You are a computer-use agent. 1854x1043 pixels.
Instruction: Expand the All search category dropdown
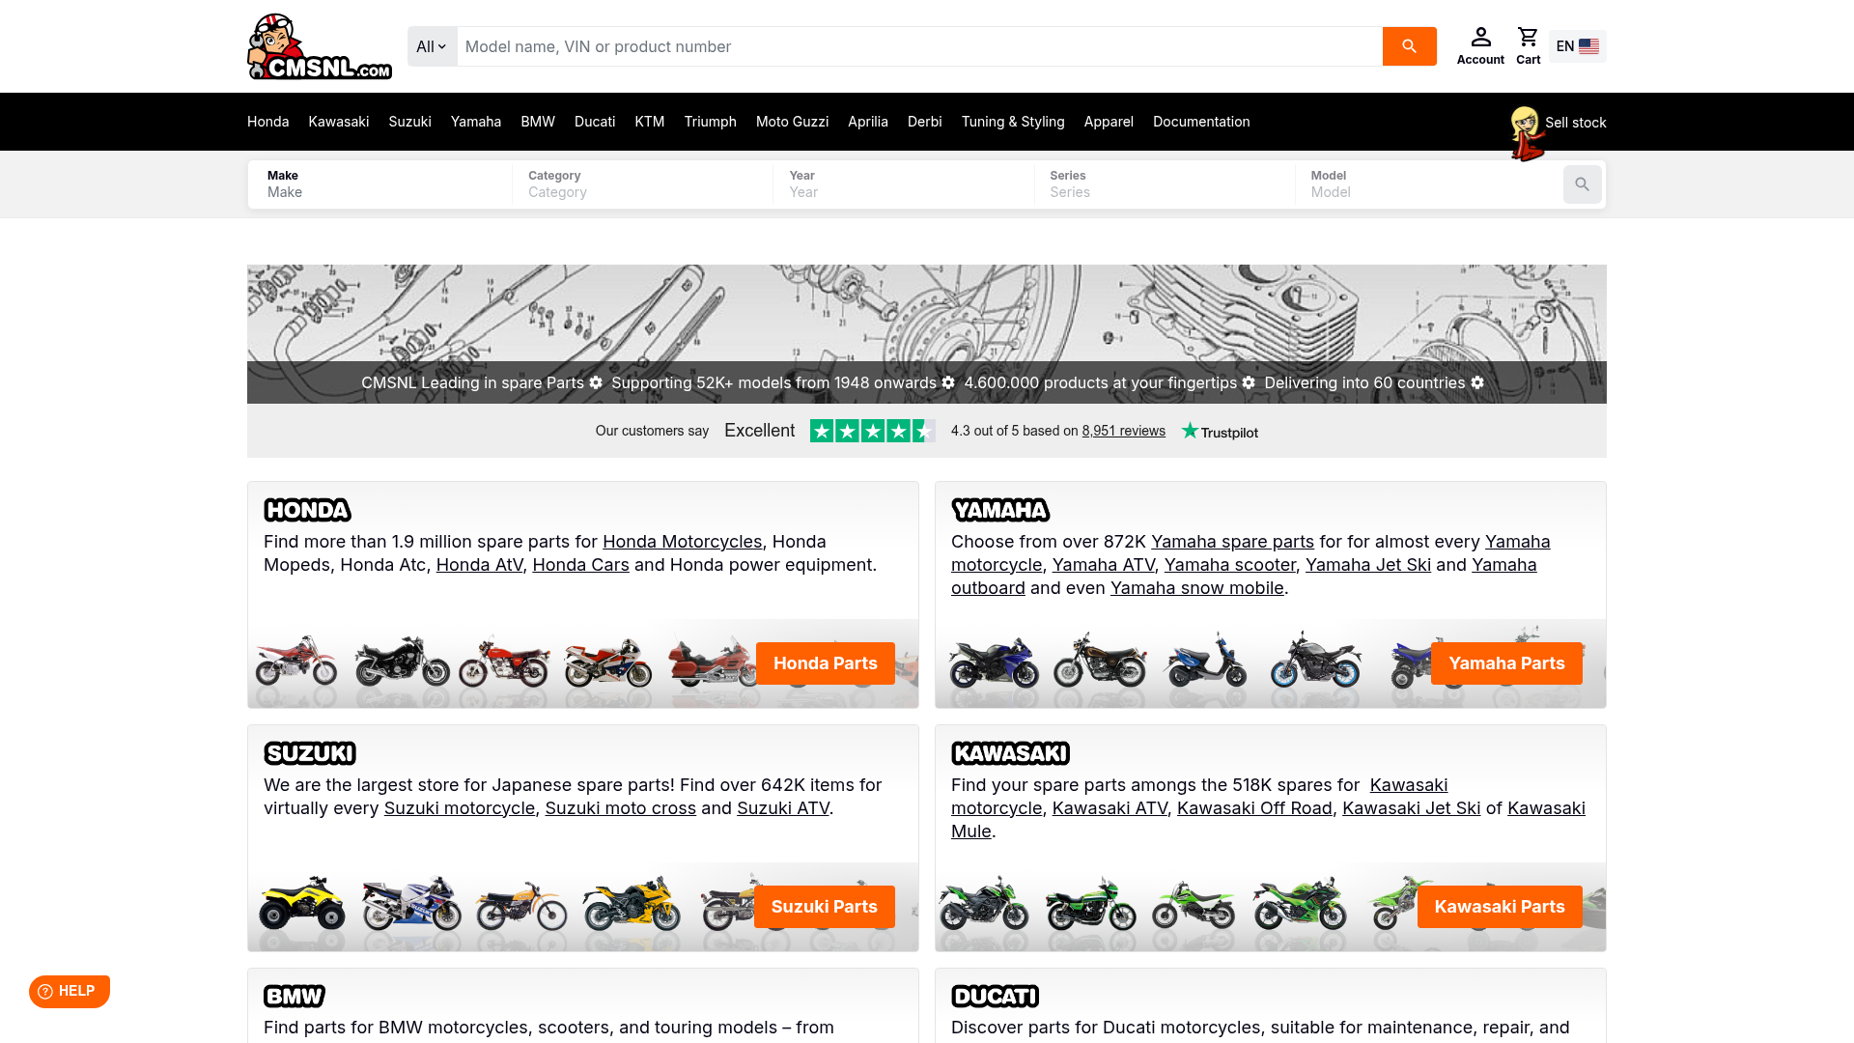pos(432,46)
